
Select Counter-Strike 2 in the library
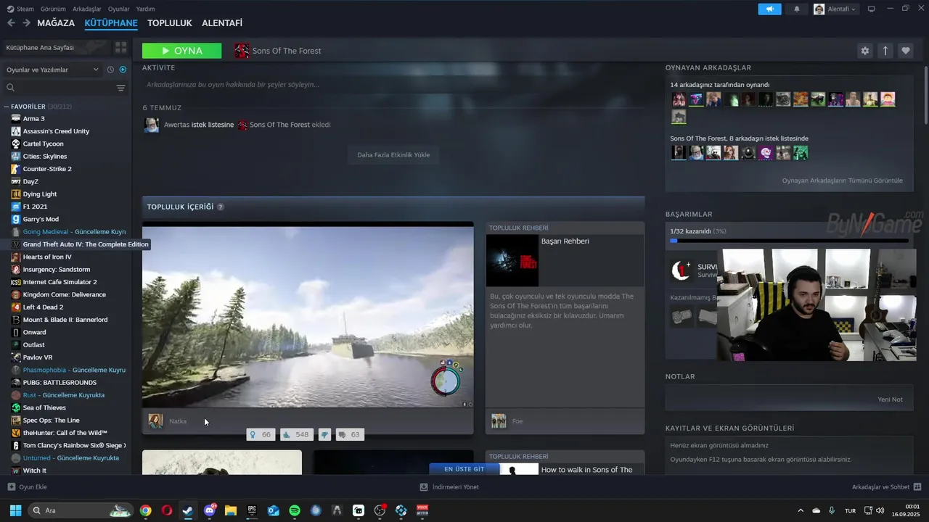click(x=47, y=169)
